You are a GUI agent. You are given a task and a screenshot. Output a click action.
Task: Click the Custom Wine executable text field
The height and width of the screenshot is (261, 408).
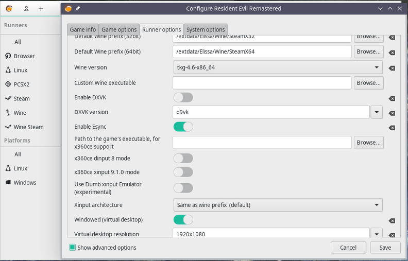click(x=262, y=83)
